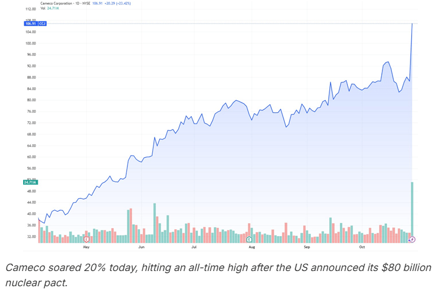The height and width of the screenshot is (293, 441).
Task: Click the purple lightning icon on time axis
Action: (x=412, y=239)
